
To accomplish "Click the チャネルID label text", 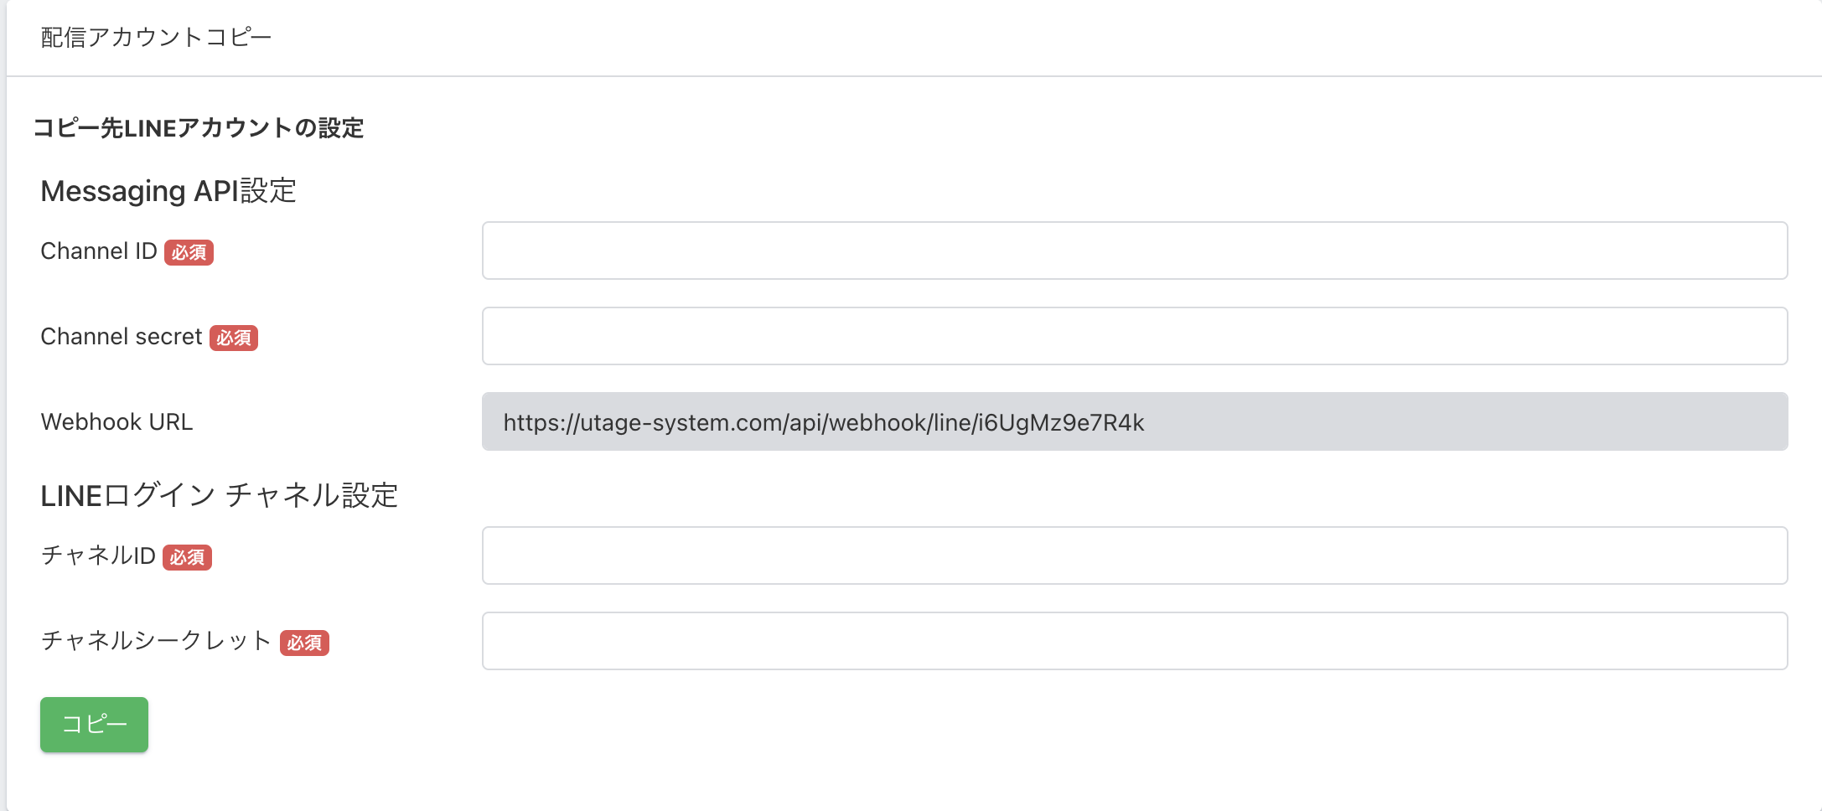I will pos(98,555).
